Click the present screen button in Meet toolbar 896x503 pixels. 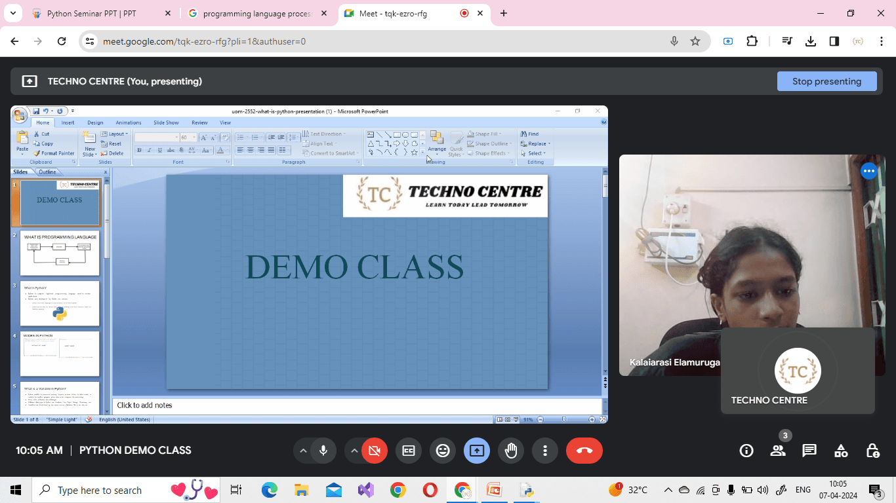point(477,451)
